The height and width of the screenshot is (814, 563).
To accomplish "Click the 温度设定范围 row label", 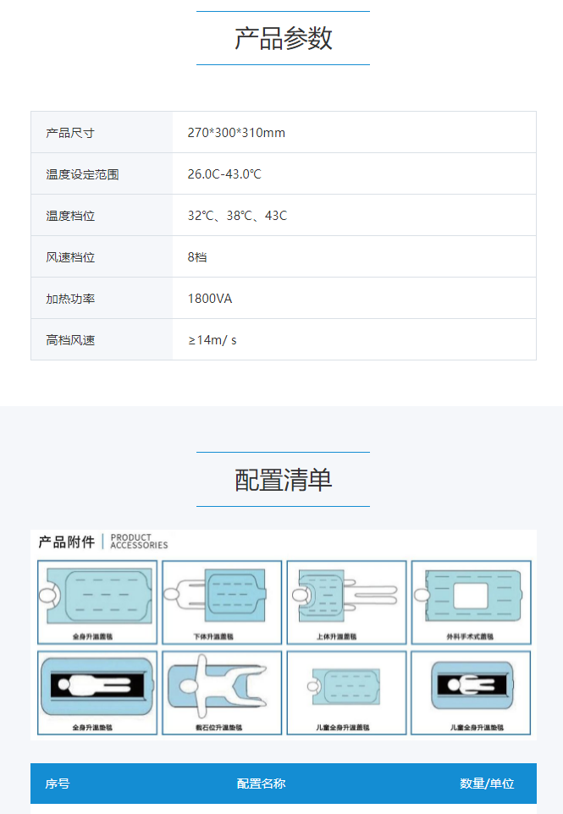I will (x=82, y=174).
